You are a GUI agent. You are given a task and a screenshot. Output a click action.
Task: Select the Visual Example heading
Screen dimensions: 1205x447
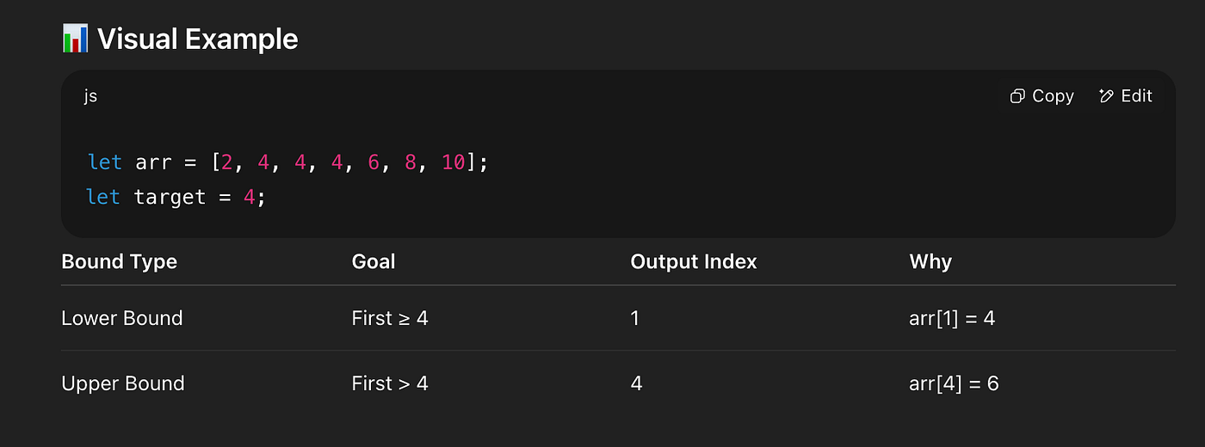click(x=198, y=39)
